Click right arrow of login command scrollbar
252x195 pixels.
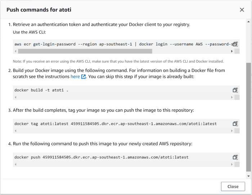(232, 51)
